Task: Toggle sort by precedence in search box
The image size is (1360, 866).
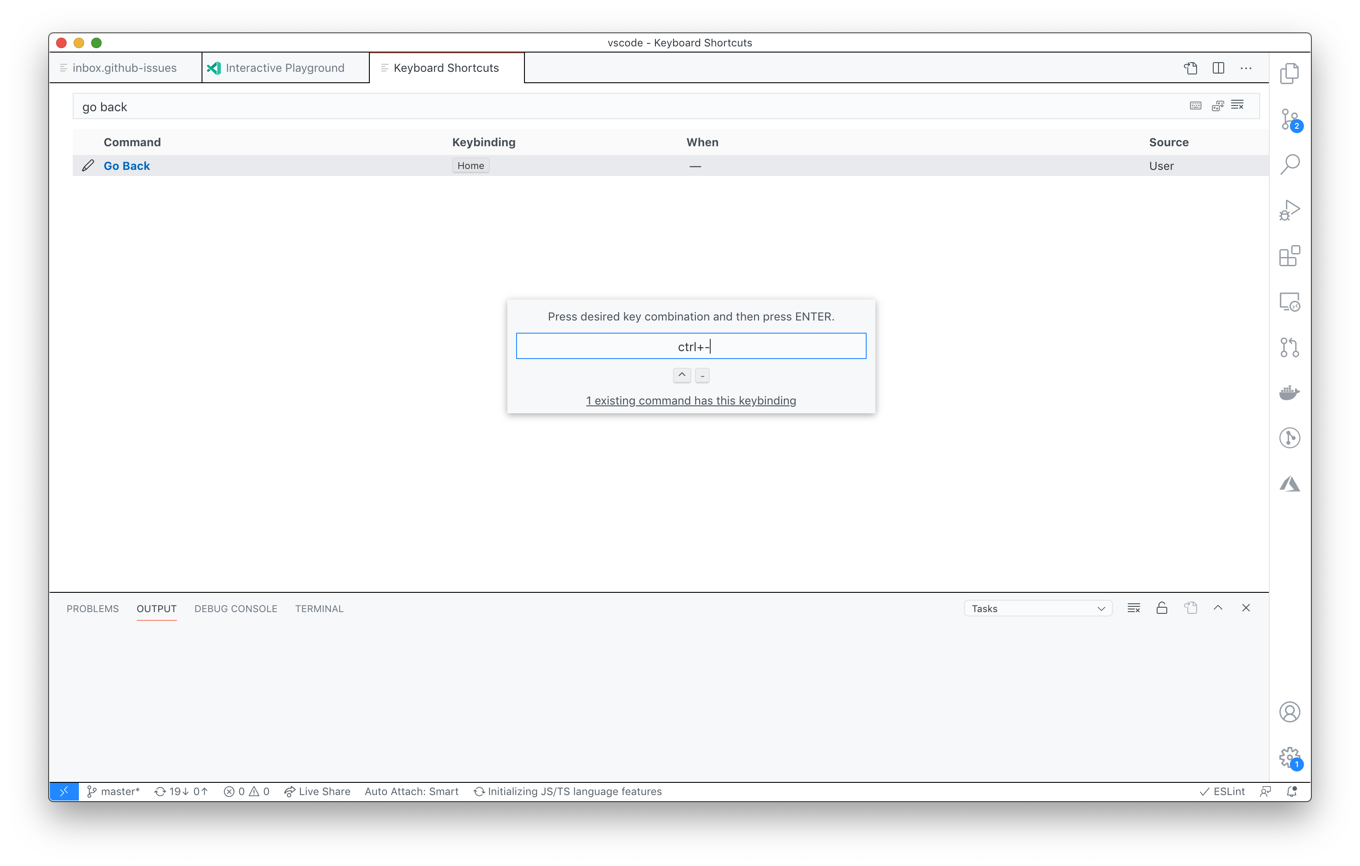Action: [1217, 106]
